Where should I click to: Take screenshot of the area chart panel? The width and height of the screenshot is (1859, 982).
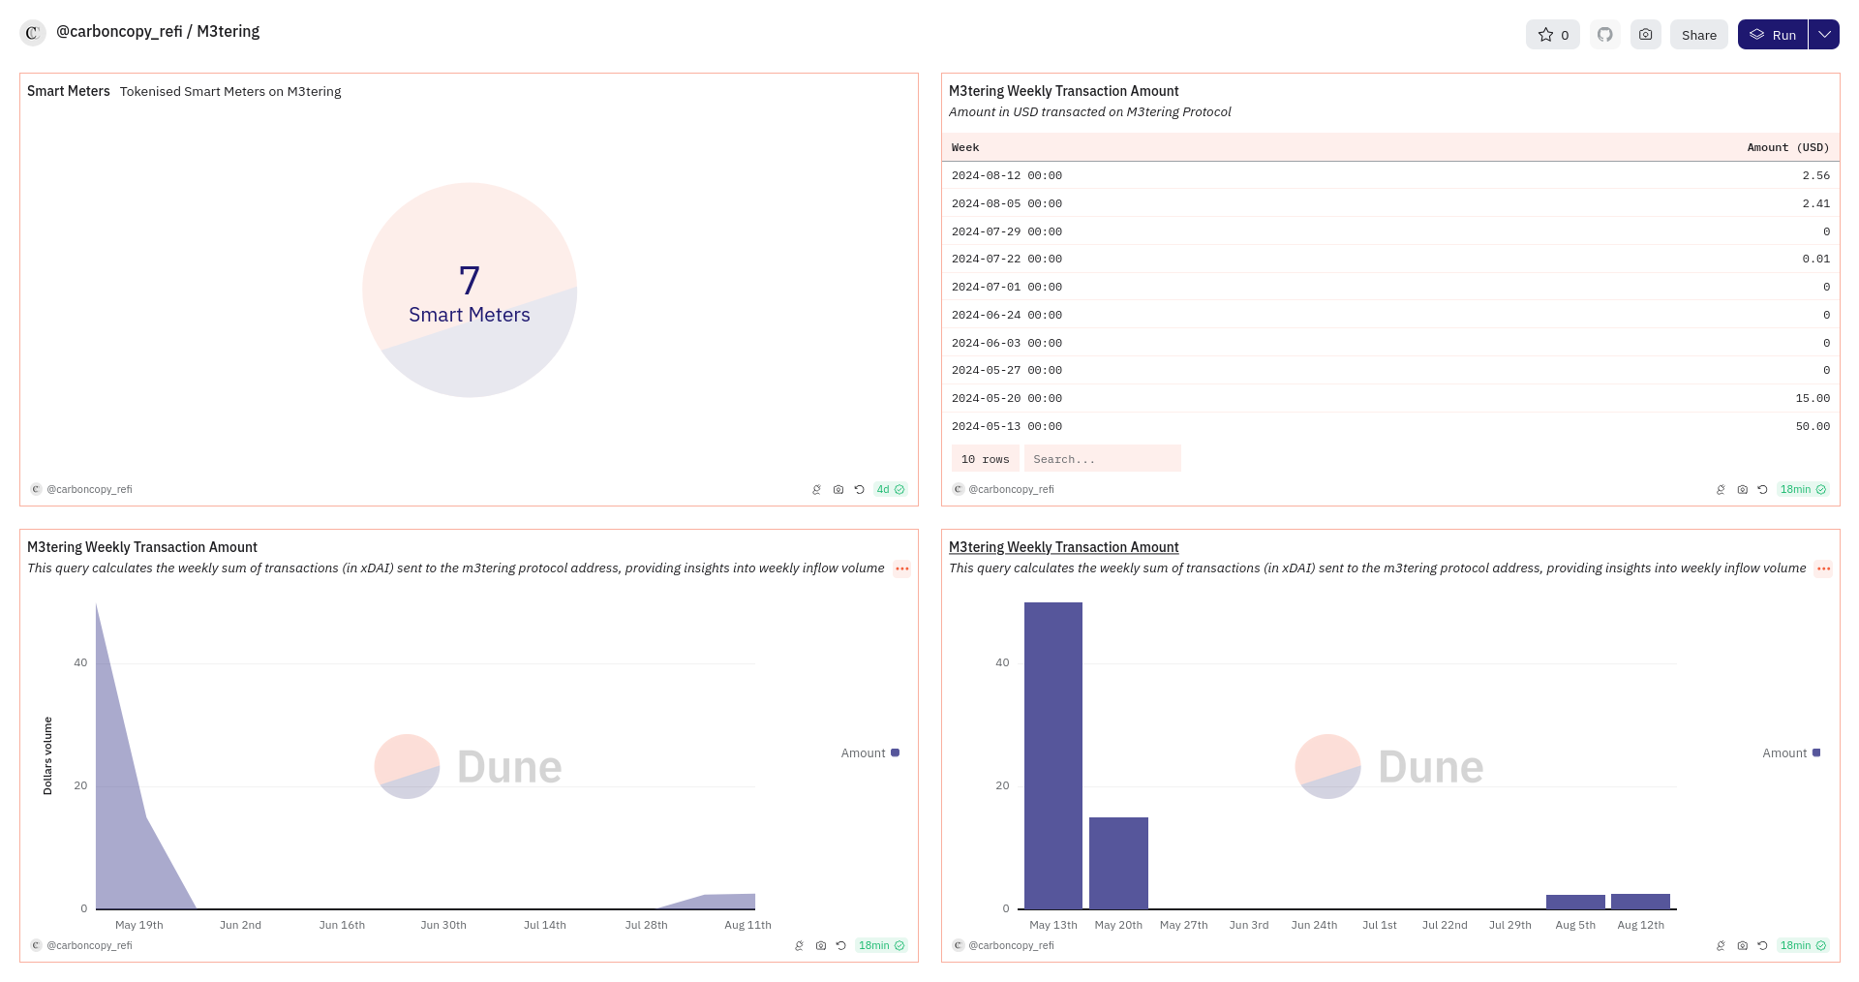pos(821,946)
